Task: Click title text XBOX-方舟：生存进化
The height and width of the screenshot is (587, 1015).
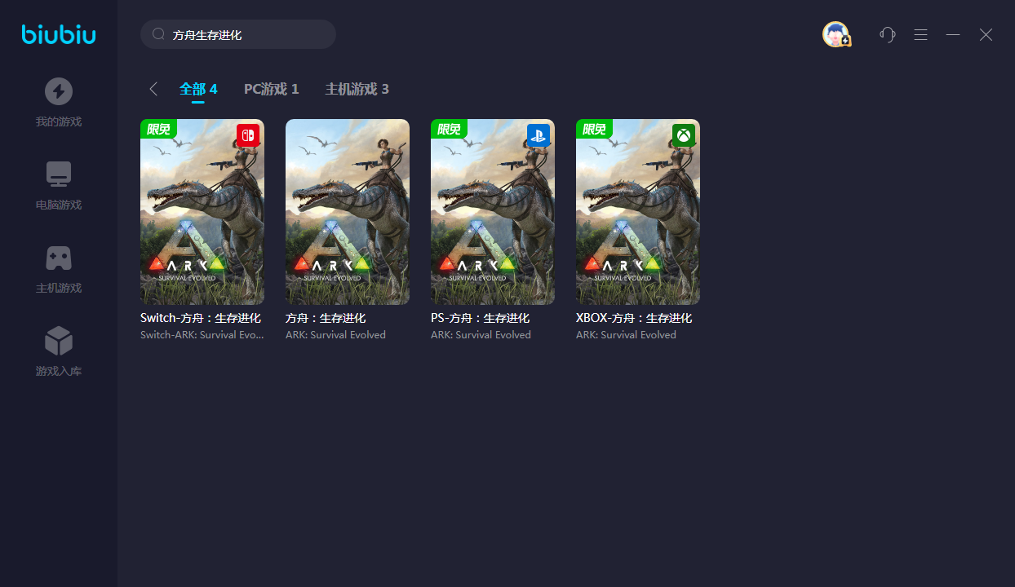Action: pyautogui.click(x=634, y=318)
